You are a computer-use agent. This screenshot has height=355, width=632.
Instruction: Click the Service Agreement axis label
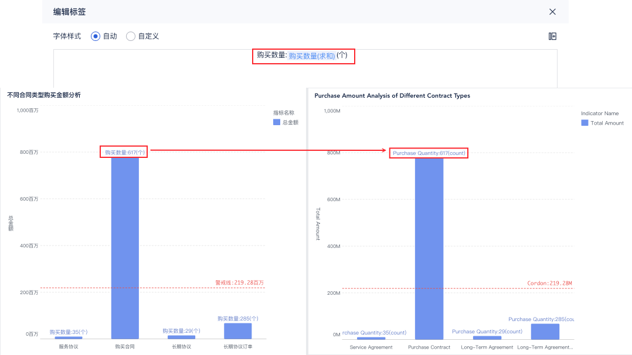pos(371,347)
